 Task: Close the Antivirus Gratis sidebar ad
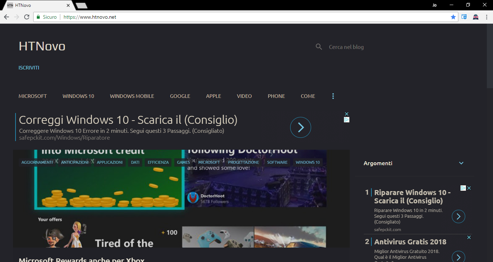(469, 238)
